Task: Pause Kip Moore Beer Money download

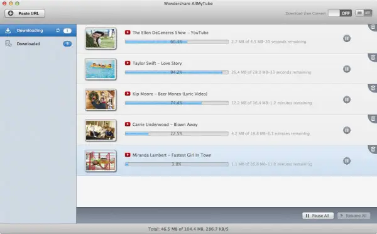Action: (x=347, y=99)
